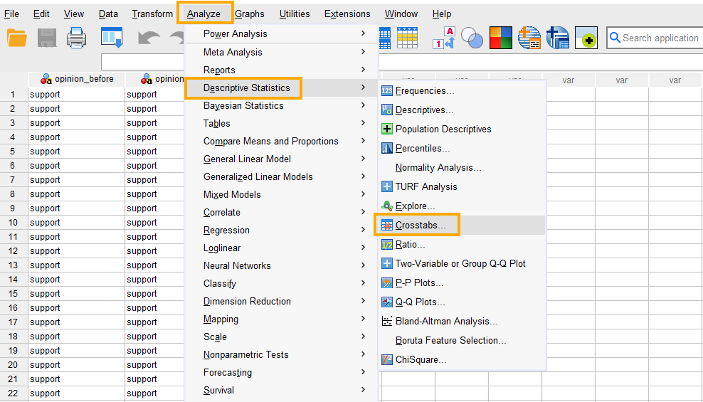
Task: Expand the Regression submenu arrow
Action: 363,230
